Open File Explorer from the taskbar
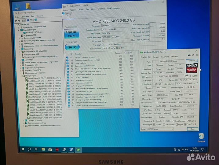 click(43, 149)
